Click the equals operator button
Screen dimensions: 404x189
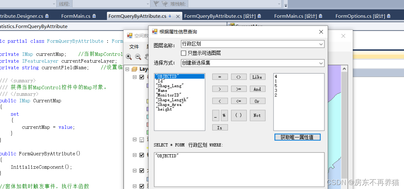coord(220,77)
